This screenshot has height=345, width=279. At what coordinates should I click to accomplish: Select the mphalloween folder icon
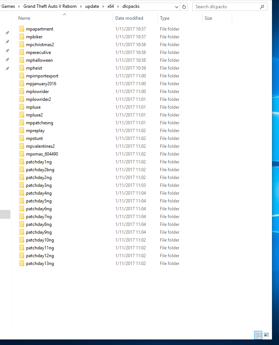click(22, 60)
